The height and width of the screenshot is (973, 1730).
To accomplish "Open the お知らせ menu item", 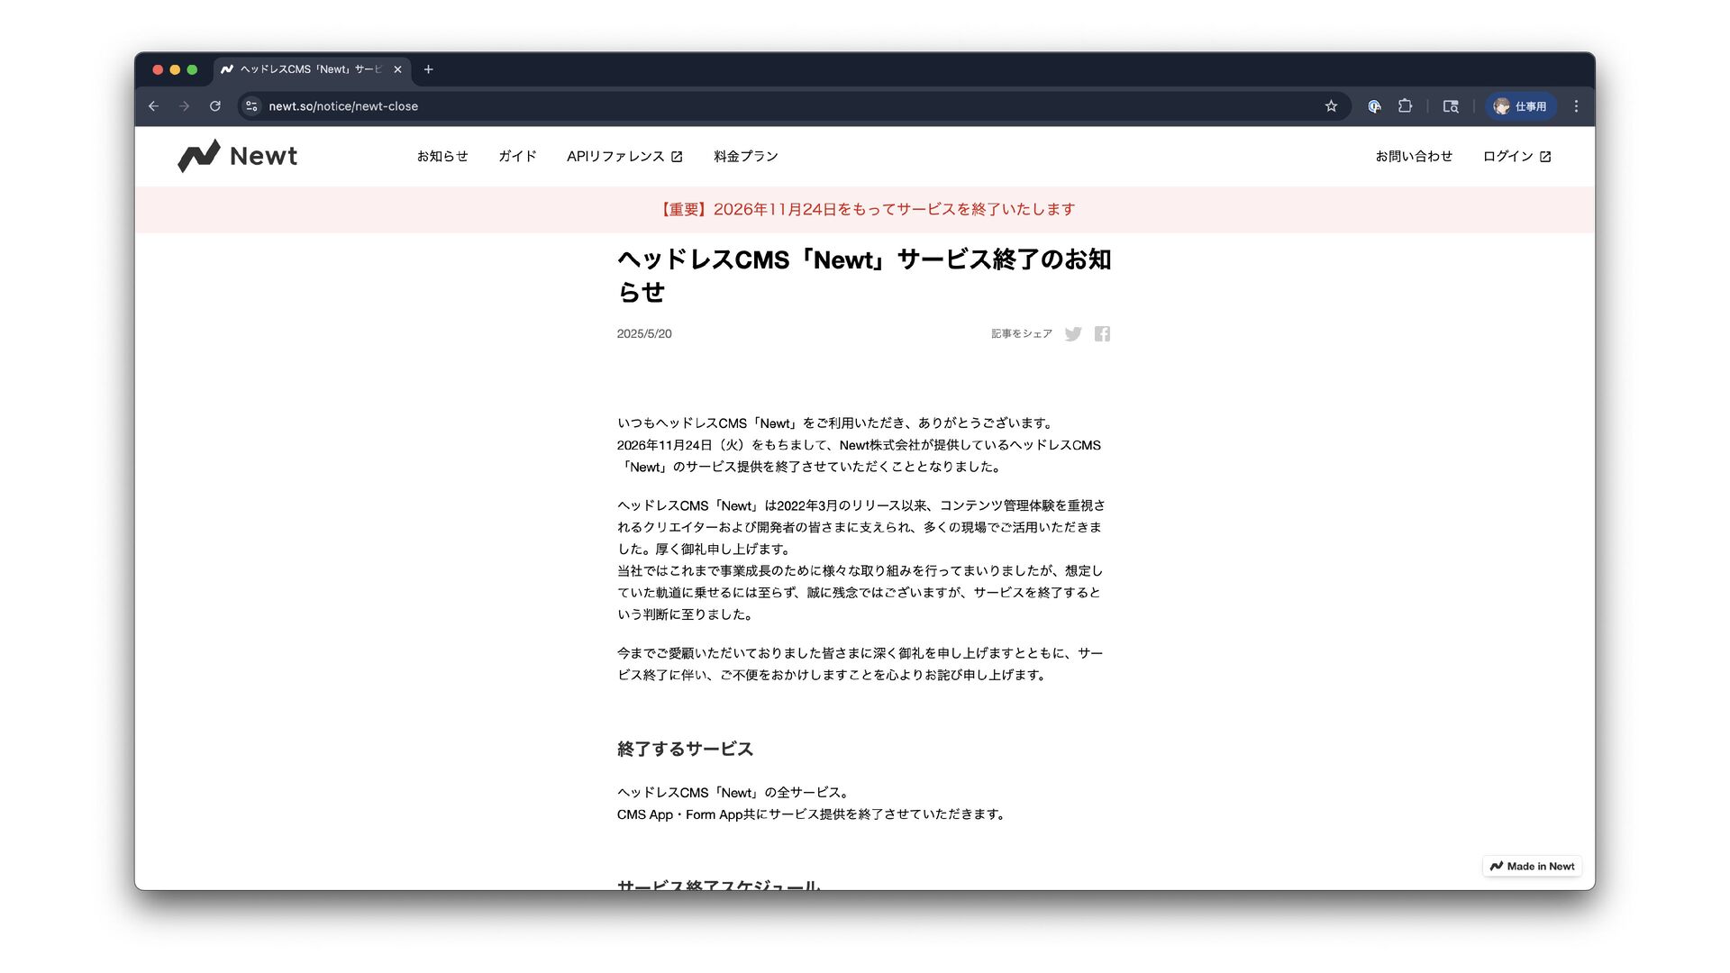I will [442, 156].
